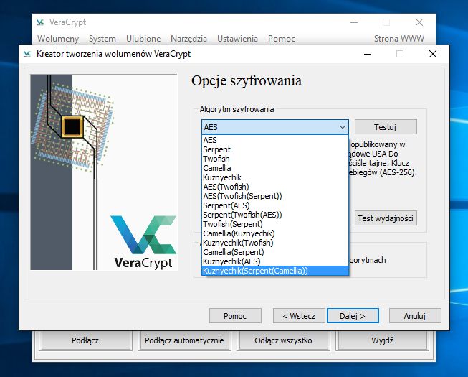Click the Testuj button
The height and width of the screenshot is (377, 468).
click(386, 127)
